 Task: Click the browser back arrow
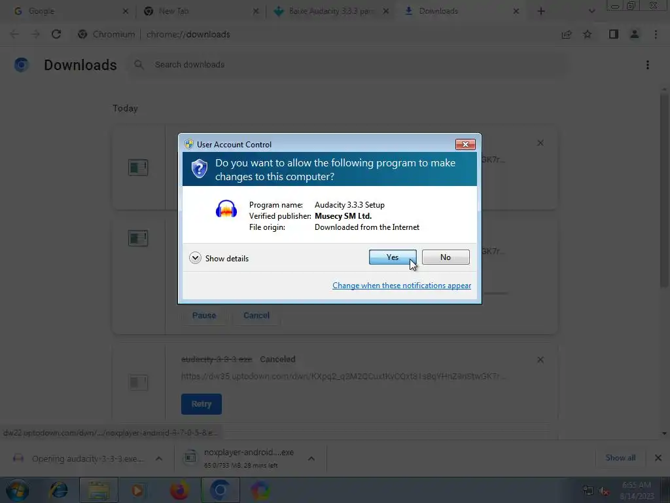tap(14, 34)
